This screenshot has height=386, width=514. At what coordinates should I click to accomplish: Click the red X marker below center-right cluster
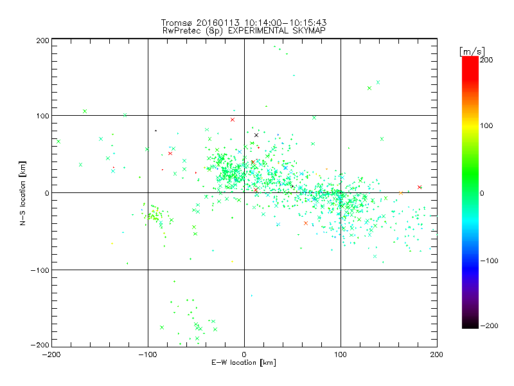click(306, 223)
